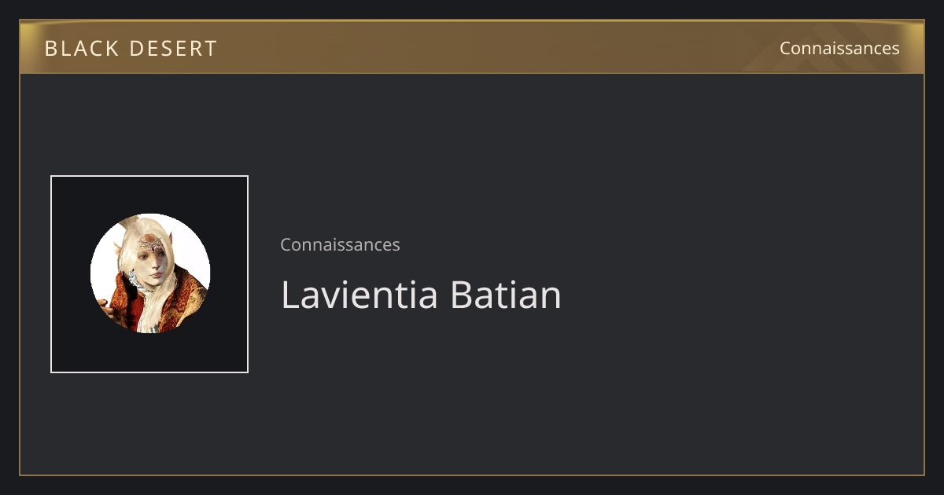Click the gray Connaissances label above the name
The image size is (944, 495).
tap(340, 244)
